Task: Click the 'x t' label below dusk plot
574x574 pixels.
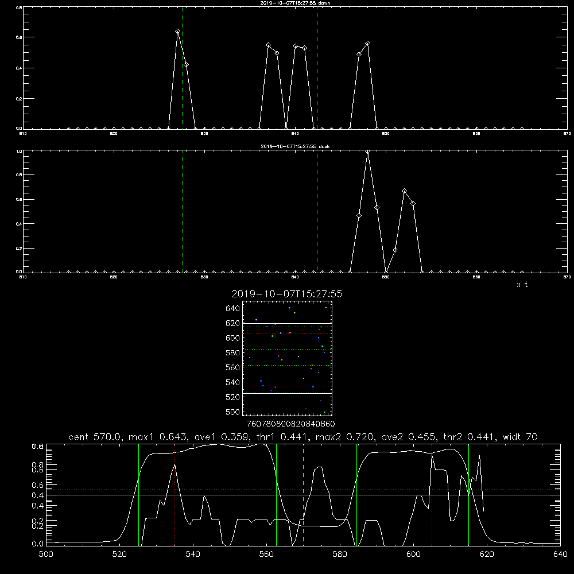Action: pos(522,285)
